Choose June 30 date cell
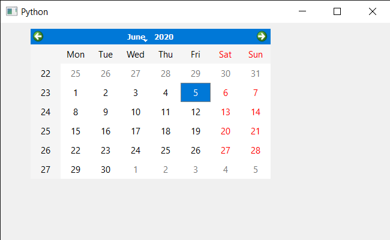 [x=106, y=169]
